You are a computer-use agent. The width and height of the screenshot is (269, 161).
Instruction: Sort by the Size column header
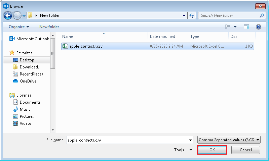tap(234, 37)
